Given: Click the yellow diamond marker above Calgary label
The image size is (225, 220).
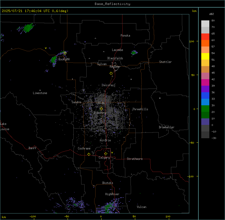Looking at the screenshot, I should coord(106,154).
